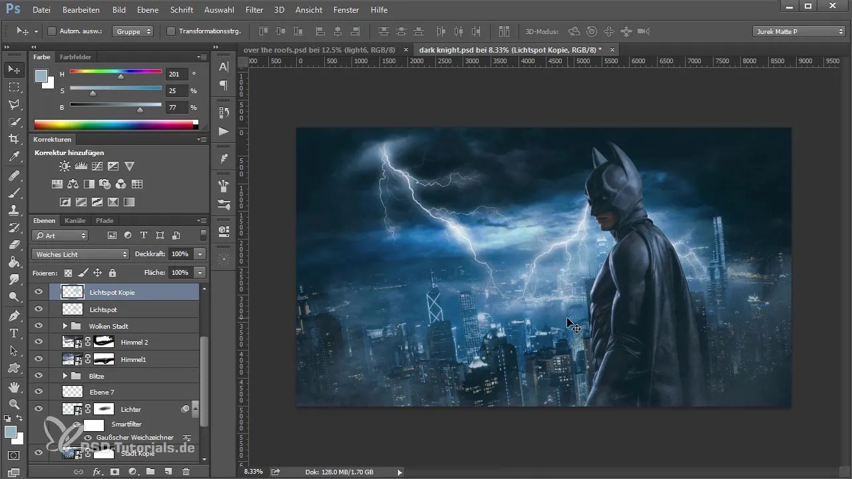
Task: Select the Brush tool
Action: 13,193
